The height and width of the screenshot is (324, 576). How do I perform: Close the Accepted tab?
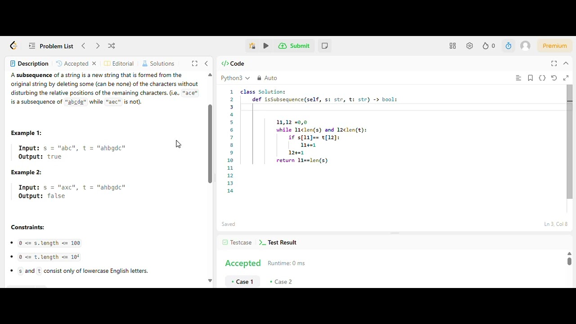click(94, 63)
